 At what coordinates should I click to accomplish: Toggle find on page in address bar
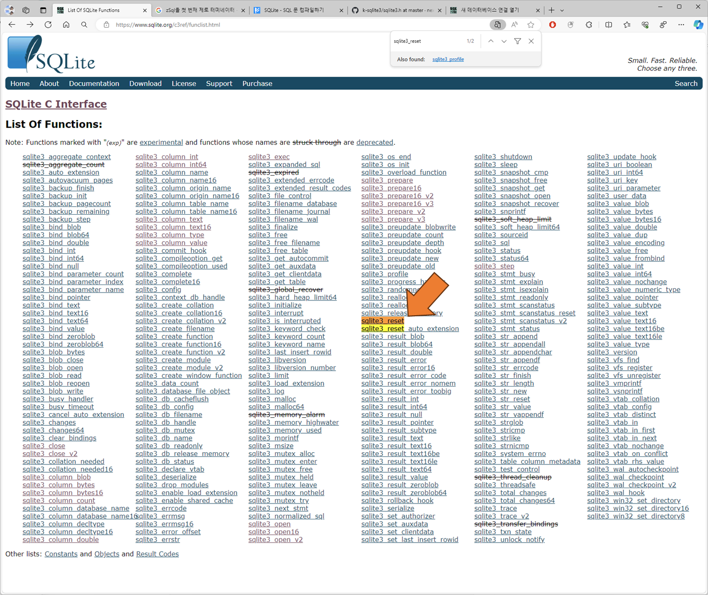tap(497, 25)
